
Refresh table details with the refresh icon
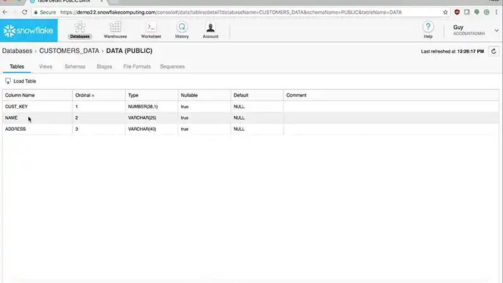coord(494,52)
